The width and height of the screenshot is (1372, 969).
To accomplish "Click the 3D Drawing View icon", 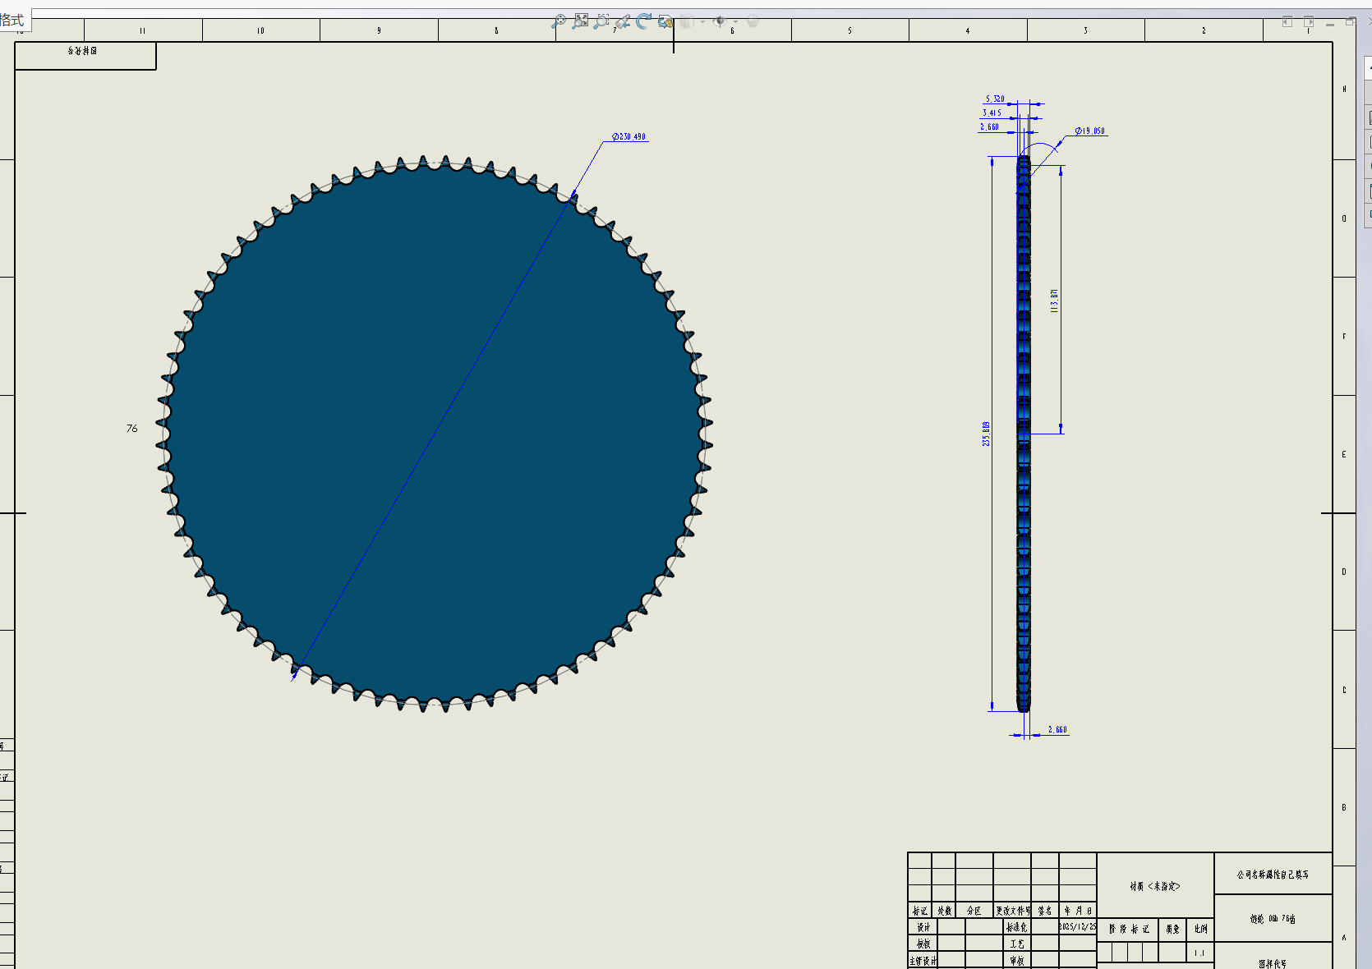I will [665, 21].
